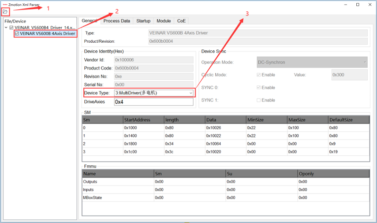Screen dimensions: 377x223
Task: Open the Operation Mode DC-Synchron dropdown
Action: click(311, 62)
